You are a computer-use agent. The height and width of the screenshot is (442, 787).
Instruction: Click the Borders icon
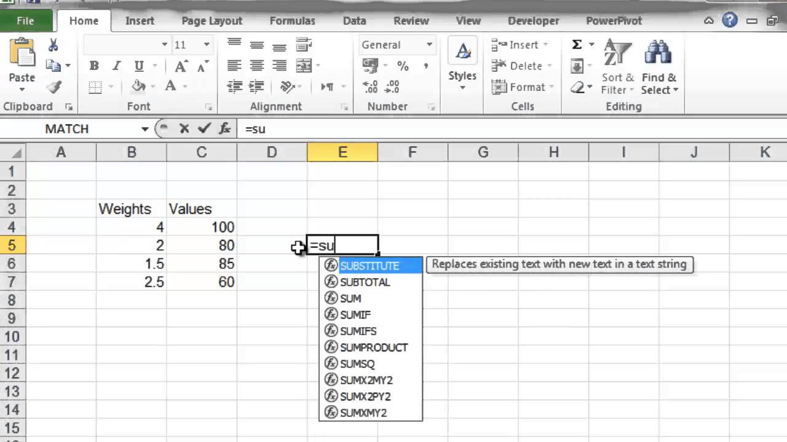click(x=95, y=87)
